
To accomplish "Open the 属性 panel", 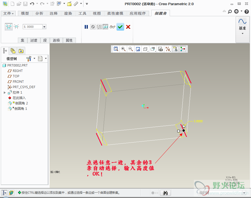I will click(69, 40).
